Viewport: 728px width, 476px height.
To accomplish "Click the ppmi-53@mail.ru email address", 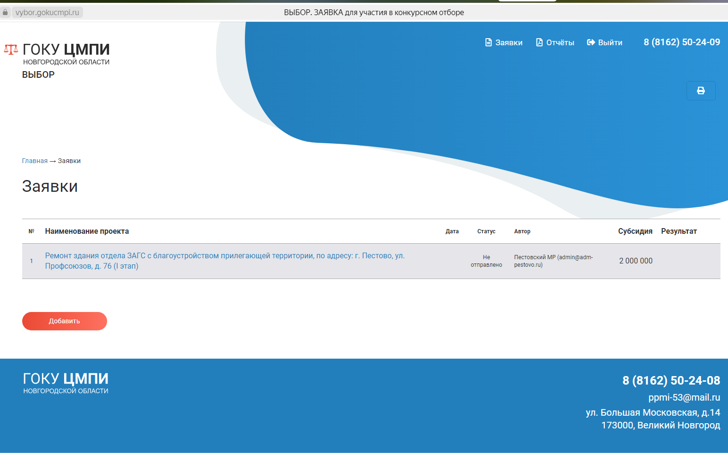I will 684,397.
